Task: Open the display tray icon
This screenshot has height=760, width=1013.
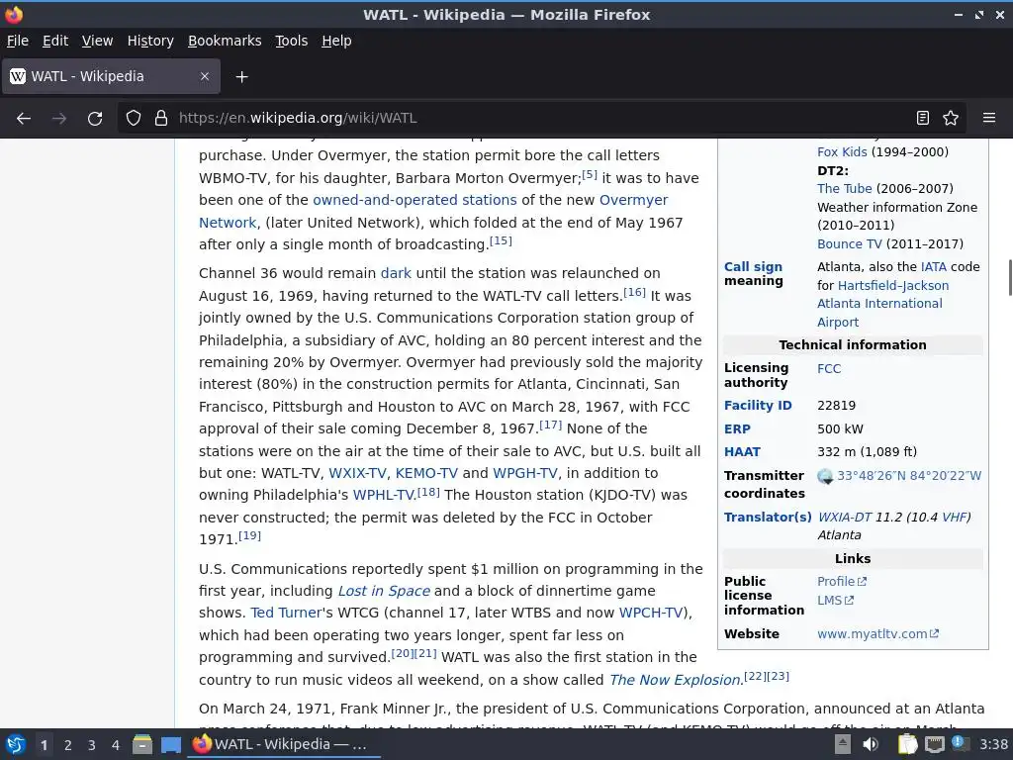Action: 934,744
